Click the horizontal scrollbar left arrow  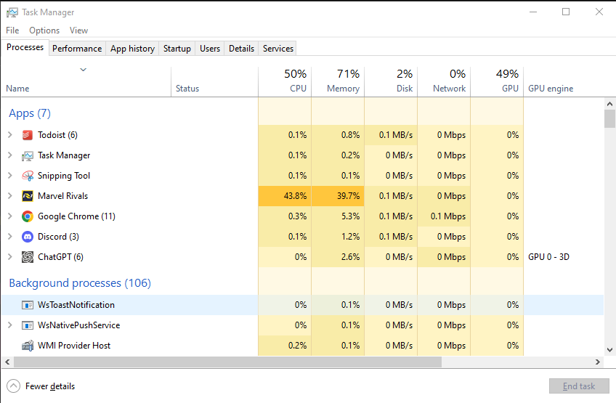point(7,362)
